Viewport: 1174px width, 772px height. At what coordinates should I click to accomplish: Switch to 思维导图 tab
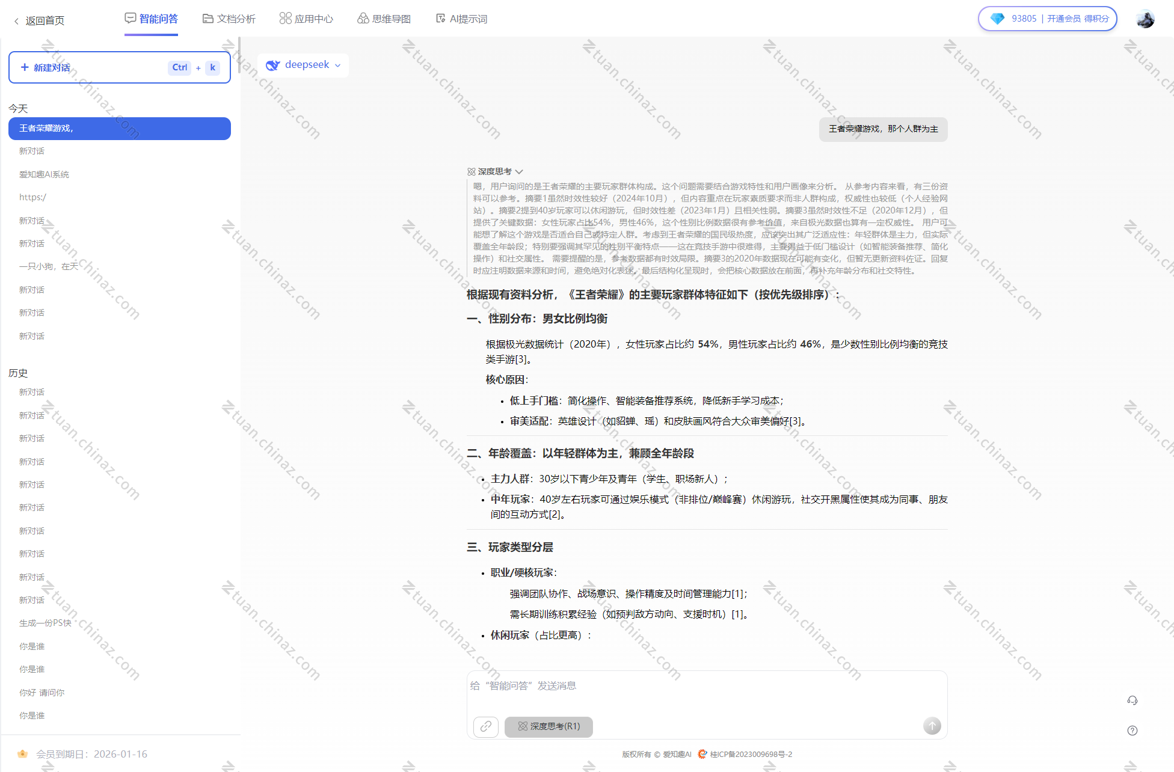click(384, 19)
